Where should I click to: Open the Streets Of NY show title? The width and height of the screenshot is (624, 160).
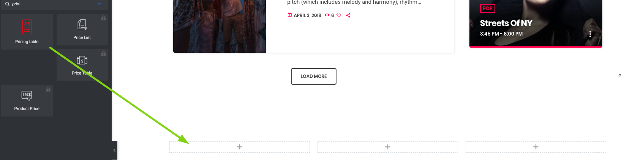pyautogui.click(x=506, y=23)
